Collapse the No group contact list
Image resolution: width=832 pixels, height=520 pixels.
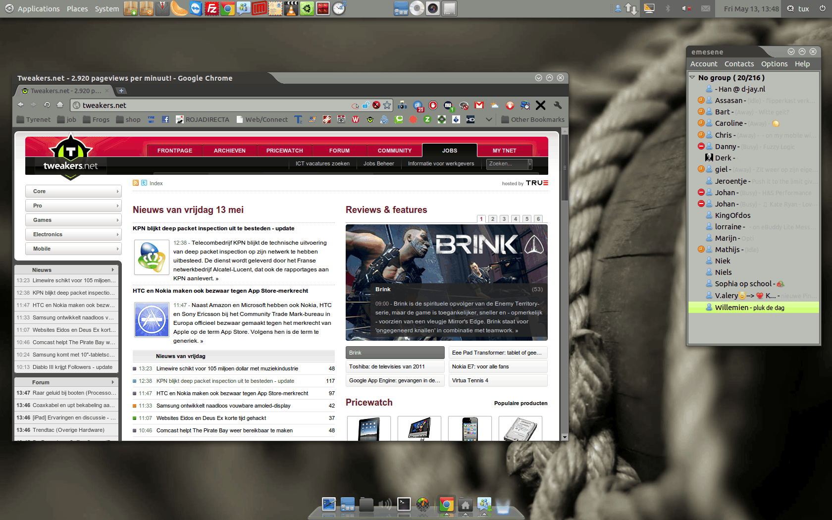click(x=692, y=77)
